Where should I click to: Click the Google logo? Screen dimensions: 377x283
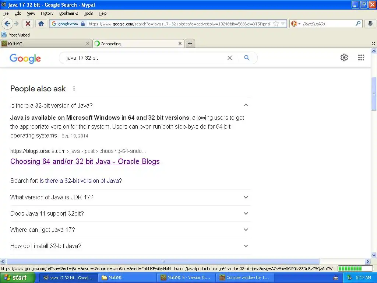pos(25,59)
